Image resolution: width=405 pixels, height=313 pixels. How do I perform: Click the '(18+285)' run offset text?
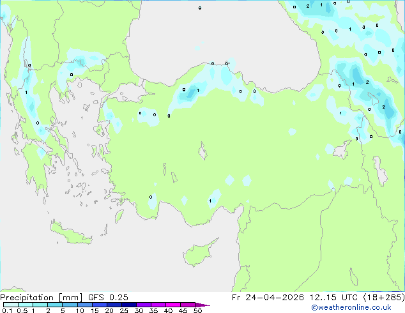(x=384, y=298)
